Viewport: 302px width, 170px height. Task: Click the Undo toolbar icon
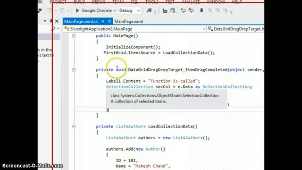point(50,10)
